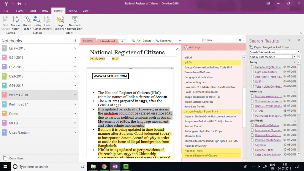This screenshot has height=171, width=304.
Task: Open the Sort by Date Modified dropdown
Action: (294, 56)
